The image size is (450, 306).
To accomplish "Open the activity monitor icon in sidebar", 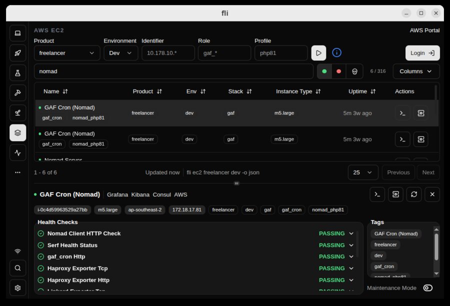I will click(17, 152).
